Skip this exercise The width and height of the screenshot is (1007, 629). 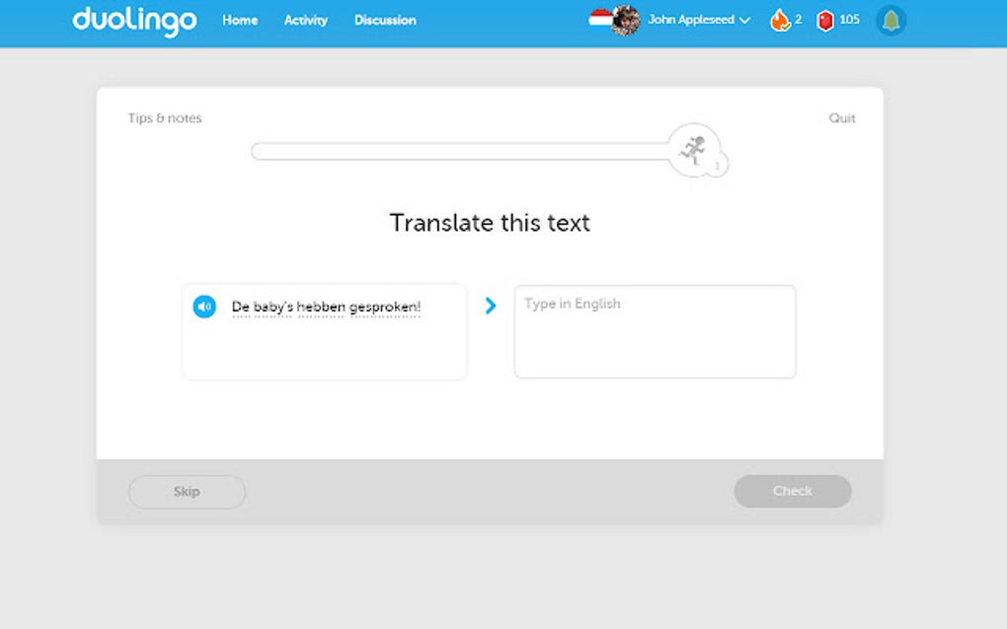pyautogui.click(x=187, y=491)
